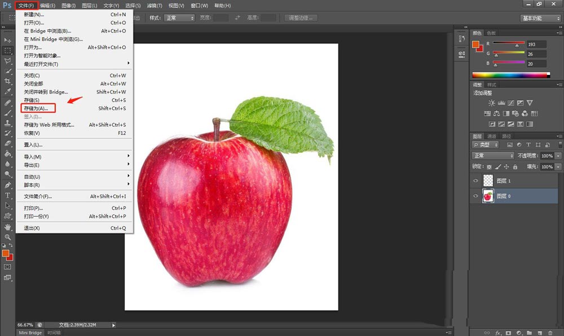Select the Rectangular Marquee tool
The width and height of the screenshot is (564, 336).
pos(7,51)
